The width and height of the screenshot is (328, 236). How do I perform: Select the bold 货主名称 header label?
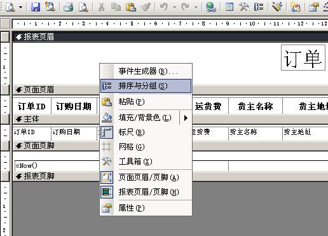[256, 106]
